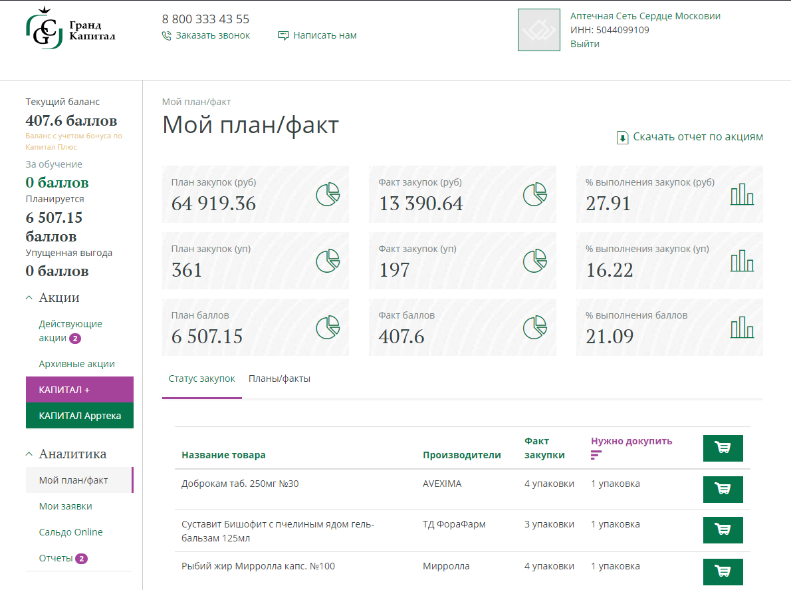The height and width of the screenshot is (590, 791).
Task: Open the КАПИТАЛ + section
Action: pyautogui.click(x=79, y=390)
